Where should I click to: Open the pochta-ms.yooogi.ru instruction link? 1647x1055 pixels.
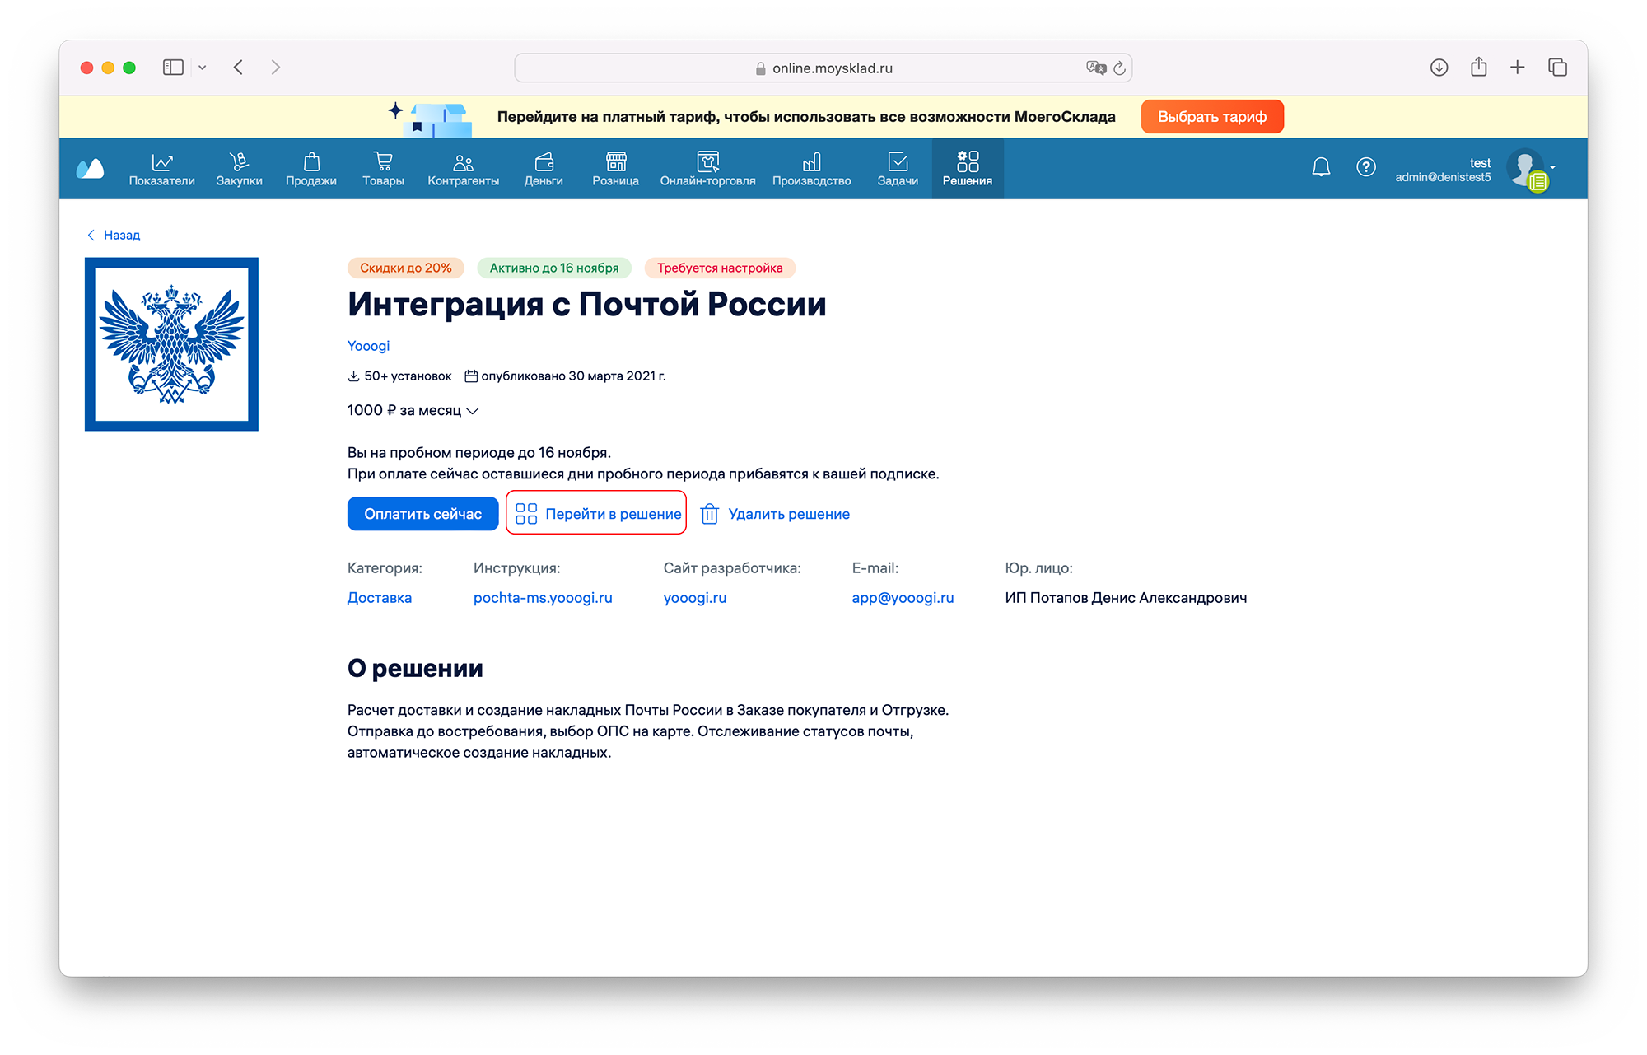[x=543, y=598]
